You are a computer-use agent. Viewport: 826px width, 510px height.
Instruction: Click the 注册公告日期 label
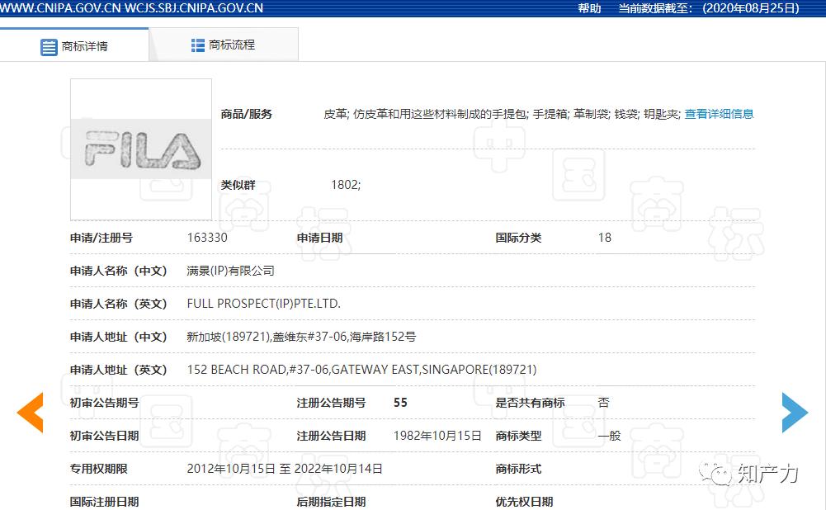coord(332,436)
